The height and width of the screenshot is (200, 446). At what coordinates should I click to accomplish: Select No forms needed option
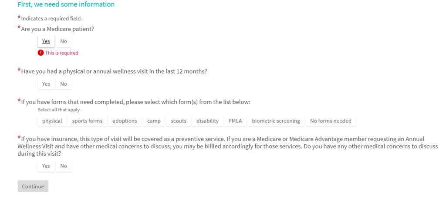click(x=331, y=121)
